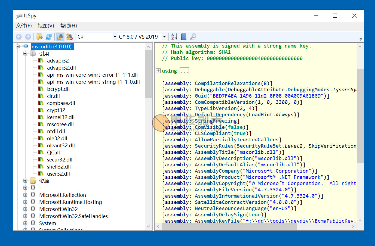Toggle show private members padlock button
375x246 pixels.
(69, 37)
